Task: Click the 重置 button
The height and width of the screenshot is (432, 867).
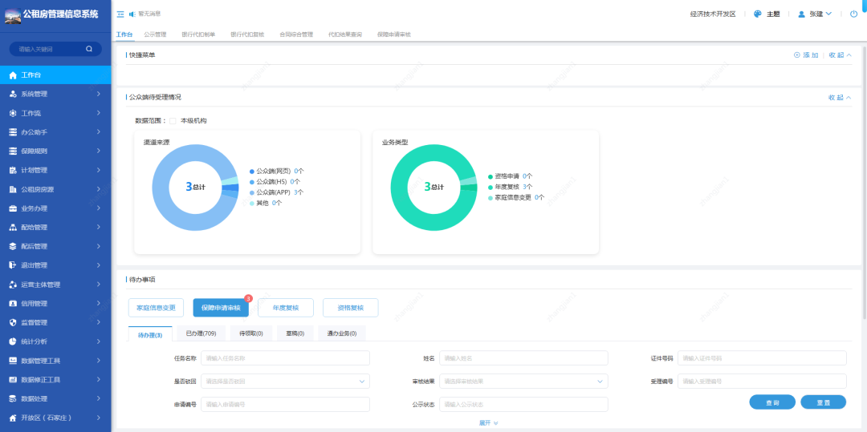Action: tap(824, 403)
